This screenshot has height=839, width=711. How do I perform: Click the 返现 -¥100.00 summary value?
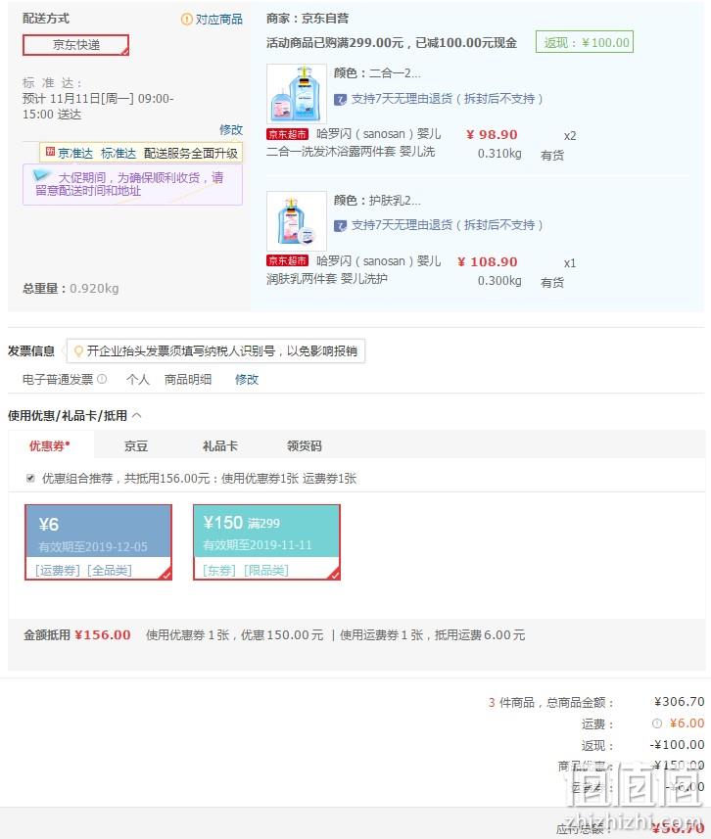677,745
